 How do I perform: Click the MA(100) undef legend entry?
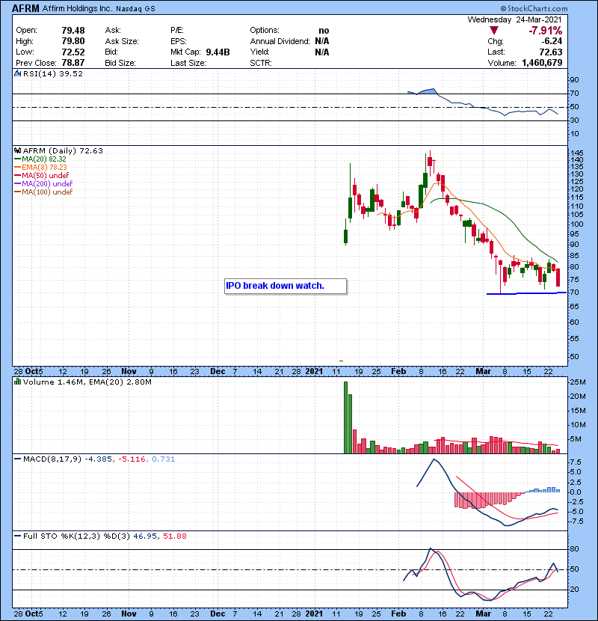43,192
